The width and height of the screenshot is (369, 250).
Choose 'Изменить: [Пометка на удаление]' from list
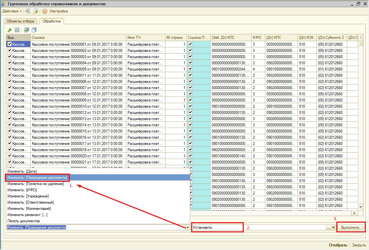[36, 184]
